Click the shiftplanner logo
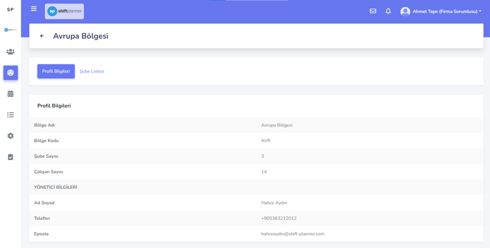Image resolution: width=490 pixels, height=248 pixels. point(64,11)
